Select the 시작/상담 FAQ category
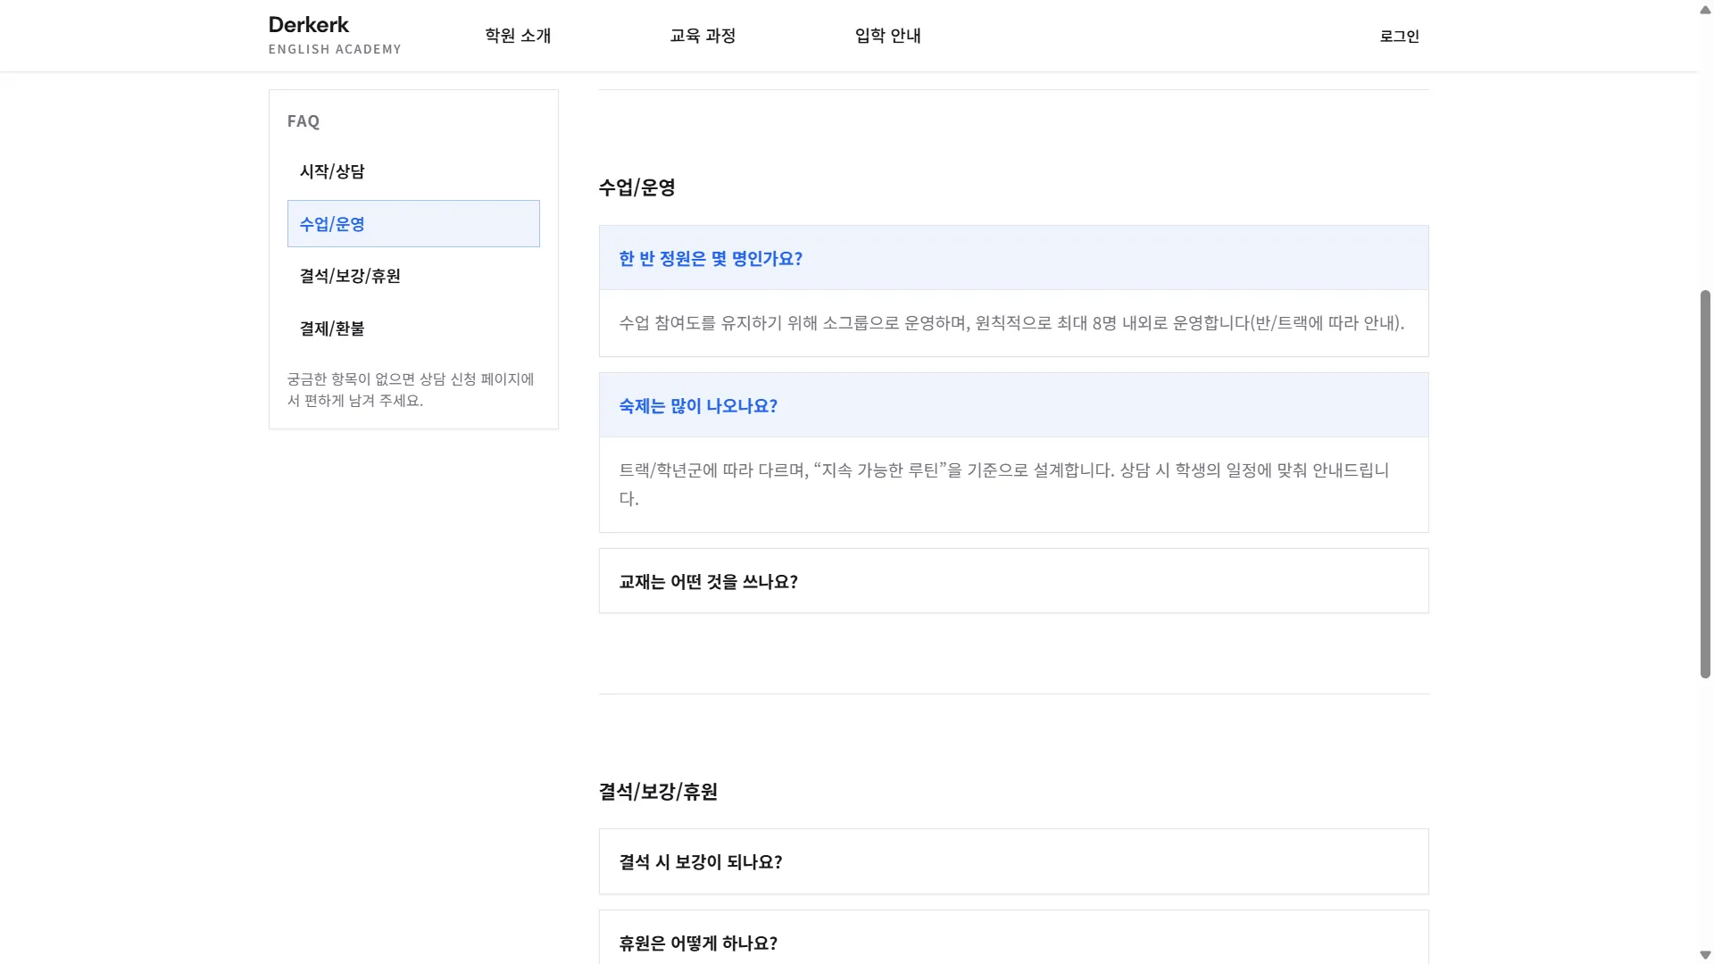1714x964 pixels. click(x=332, y=171)
